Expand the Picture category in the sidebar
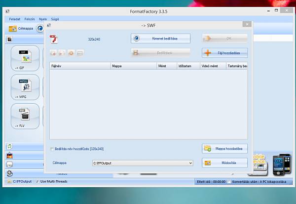The image size is (296, 204). point(24,156)
